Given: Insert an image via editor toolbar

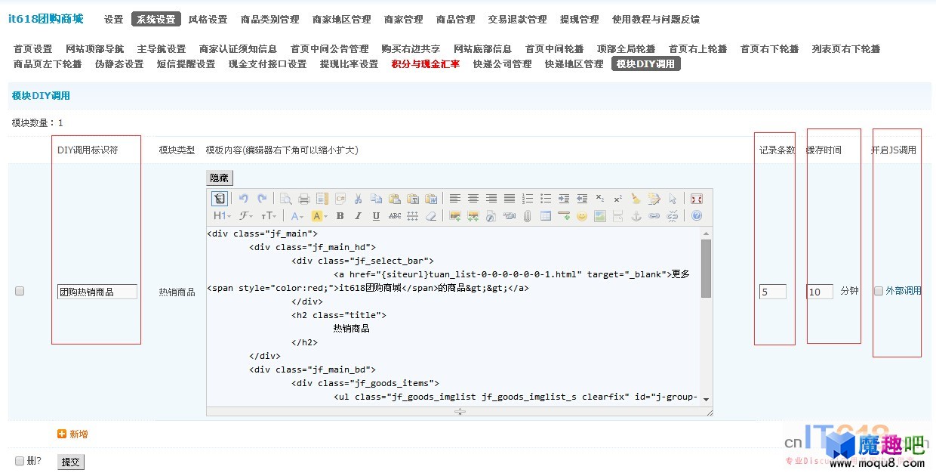Looking at the screenshot, I should coord(455,216).
